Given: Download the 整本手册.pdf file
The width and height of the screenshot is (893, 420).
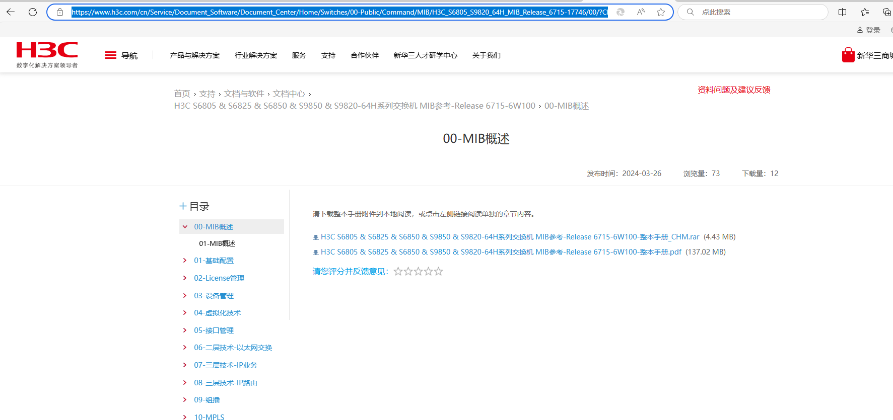Looking at the screenshot, I should pos(501,252).
